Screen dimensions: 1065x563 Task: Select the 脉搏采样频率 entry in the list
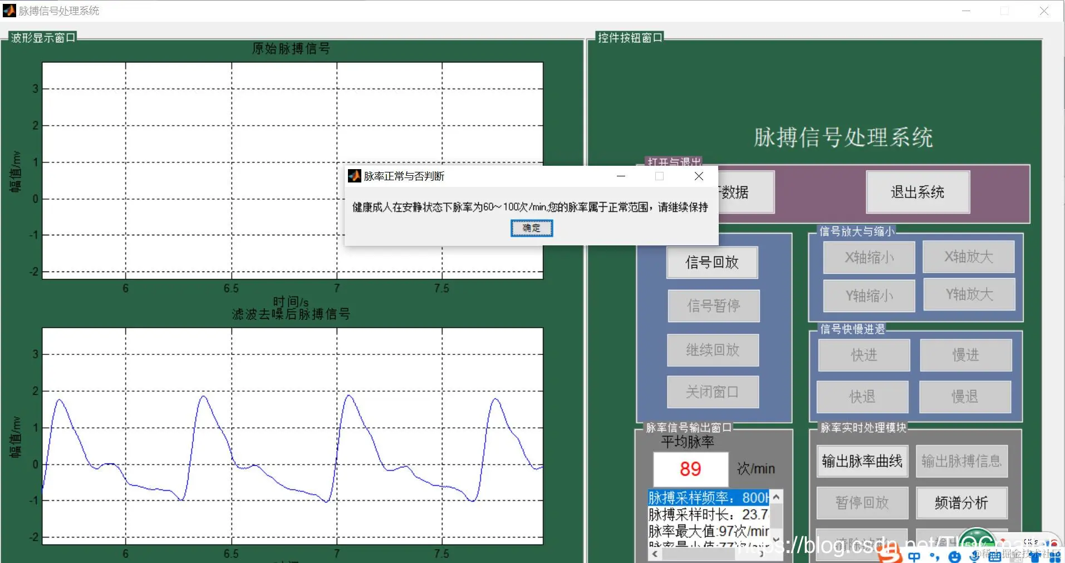tap(707, 498)
